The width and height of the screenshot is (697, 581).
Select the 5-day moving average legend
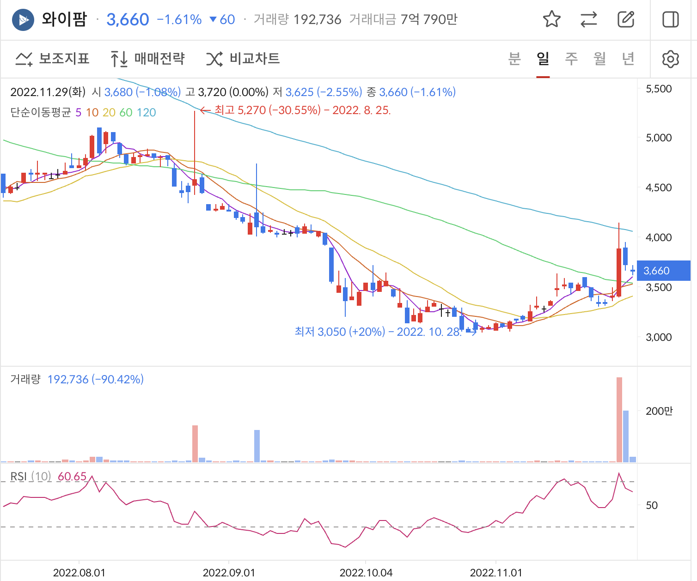point(79,112)
